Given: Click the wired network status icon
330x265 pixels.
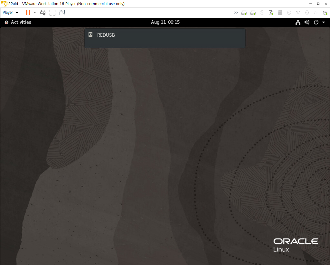Looking at the screenshot, I should 298,22.
